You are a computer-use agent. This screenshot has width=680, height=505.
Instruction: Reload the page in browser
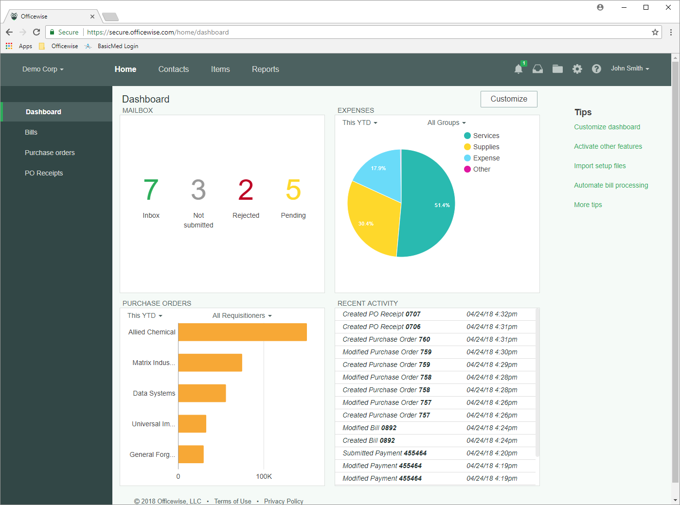point(36,32)
